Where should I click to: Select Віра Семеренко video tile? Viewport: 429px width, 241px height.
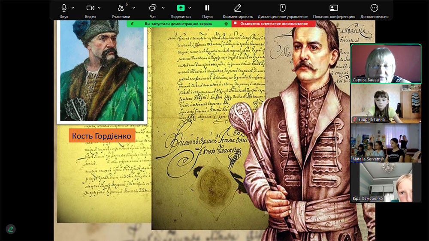pyautogui.click(x=386, y=182)
